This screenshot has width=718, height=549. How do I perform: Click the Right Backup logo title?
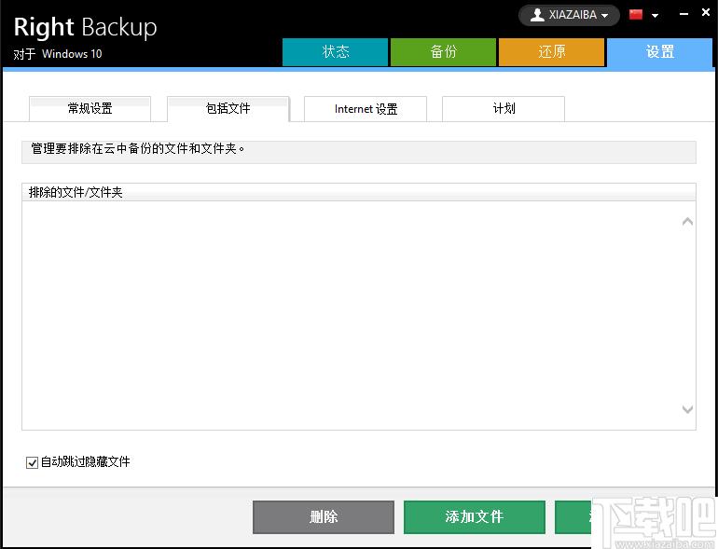click(x=85, y=27)
